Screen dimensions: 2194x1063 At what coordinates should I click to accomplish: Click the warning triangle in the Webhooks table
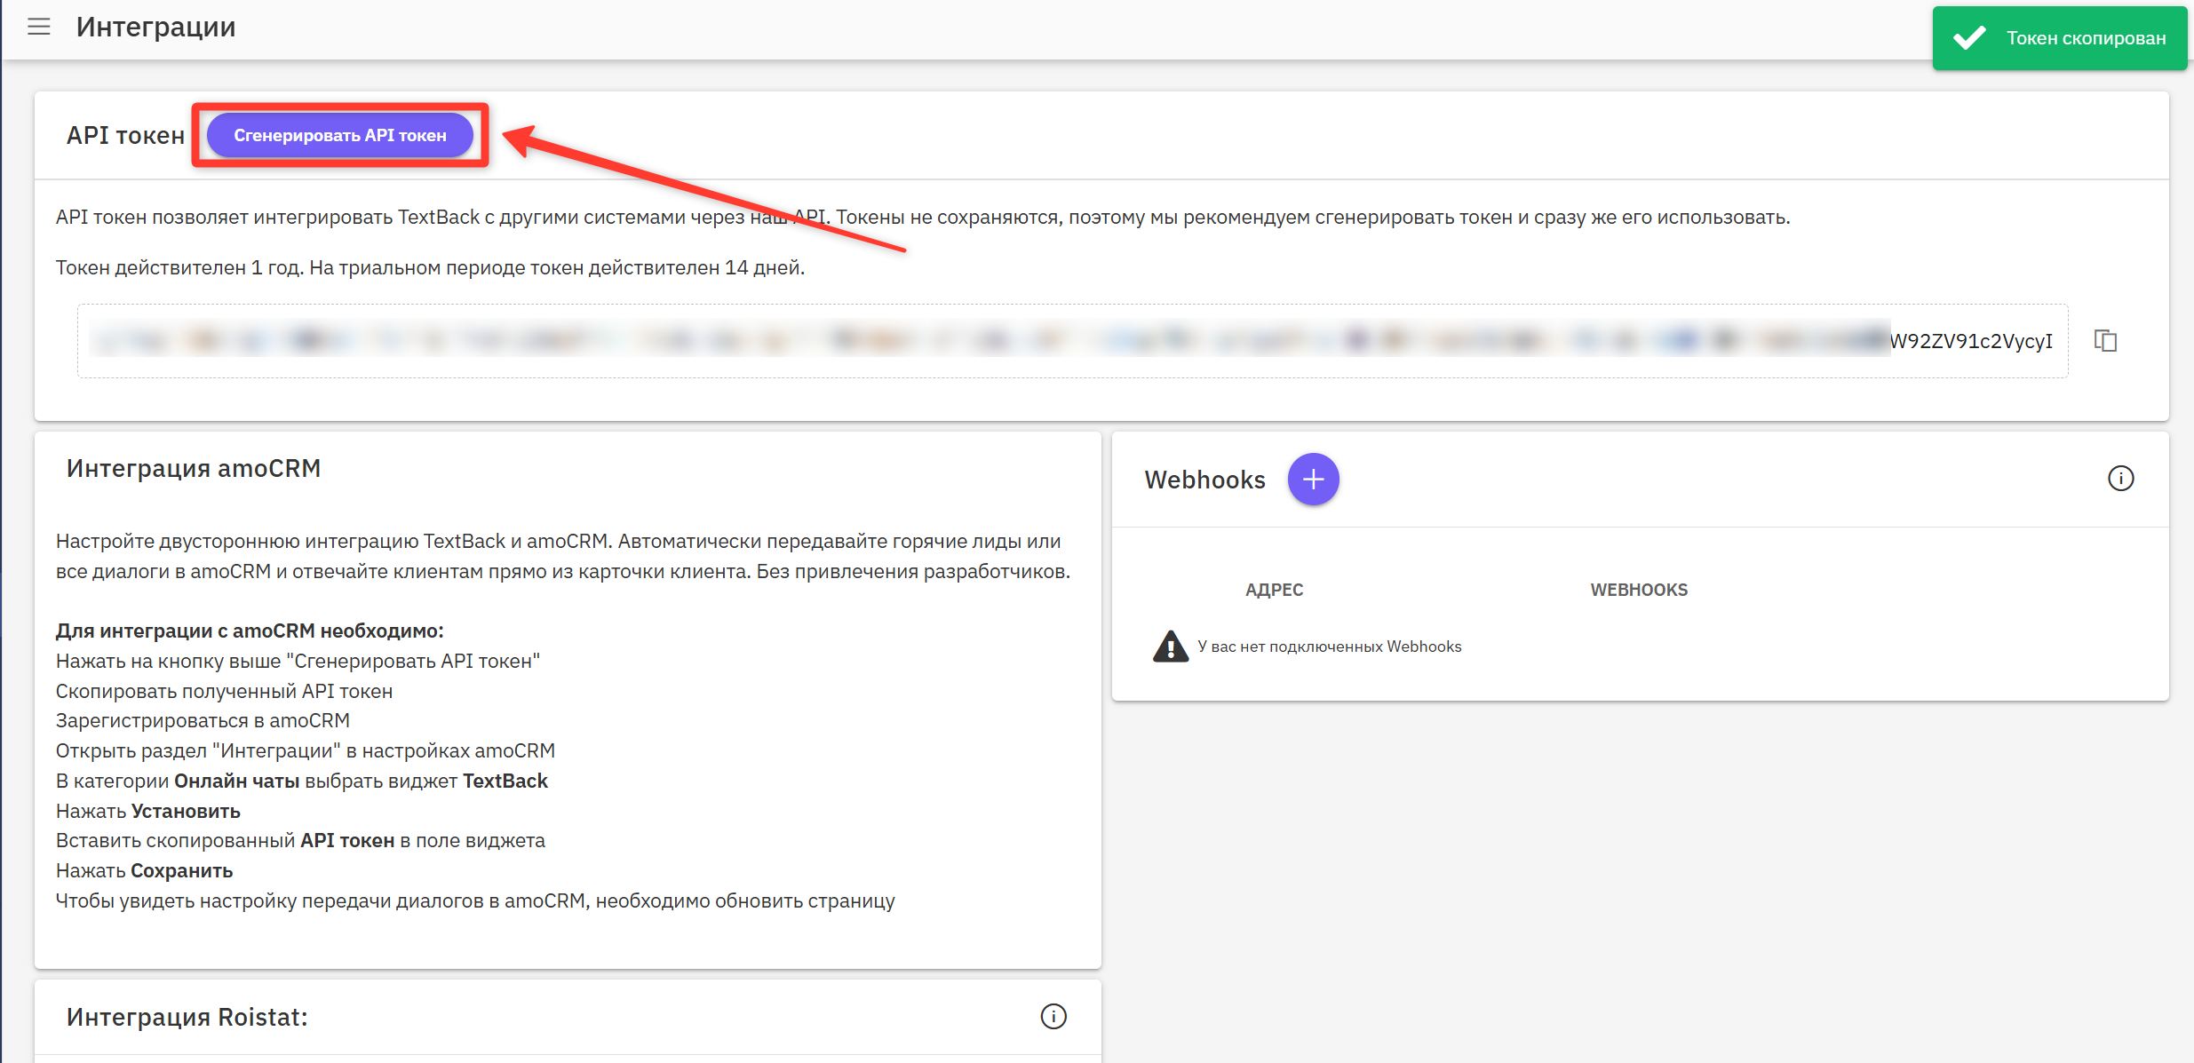tap(1170, 647)
